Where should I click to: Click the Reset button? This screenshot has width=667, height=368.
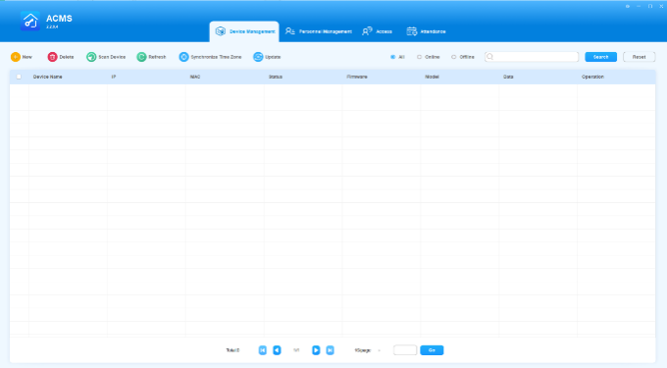(x=639, y=57)
